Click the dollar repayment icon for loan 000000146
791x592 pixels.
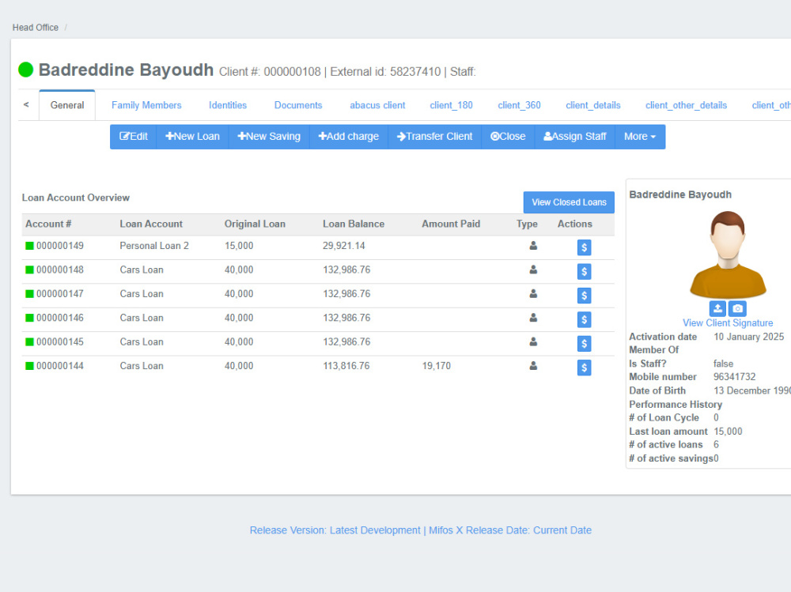click(x=584, y=319)
